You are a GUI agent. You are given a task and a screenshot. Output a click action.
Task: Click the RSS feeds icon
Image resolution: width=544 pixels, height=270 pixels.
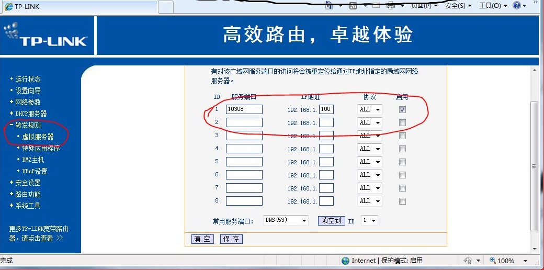pos(353,5)
